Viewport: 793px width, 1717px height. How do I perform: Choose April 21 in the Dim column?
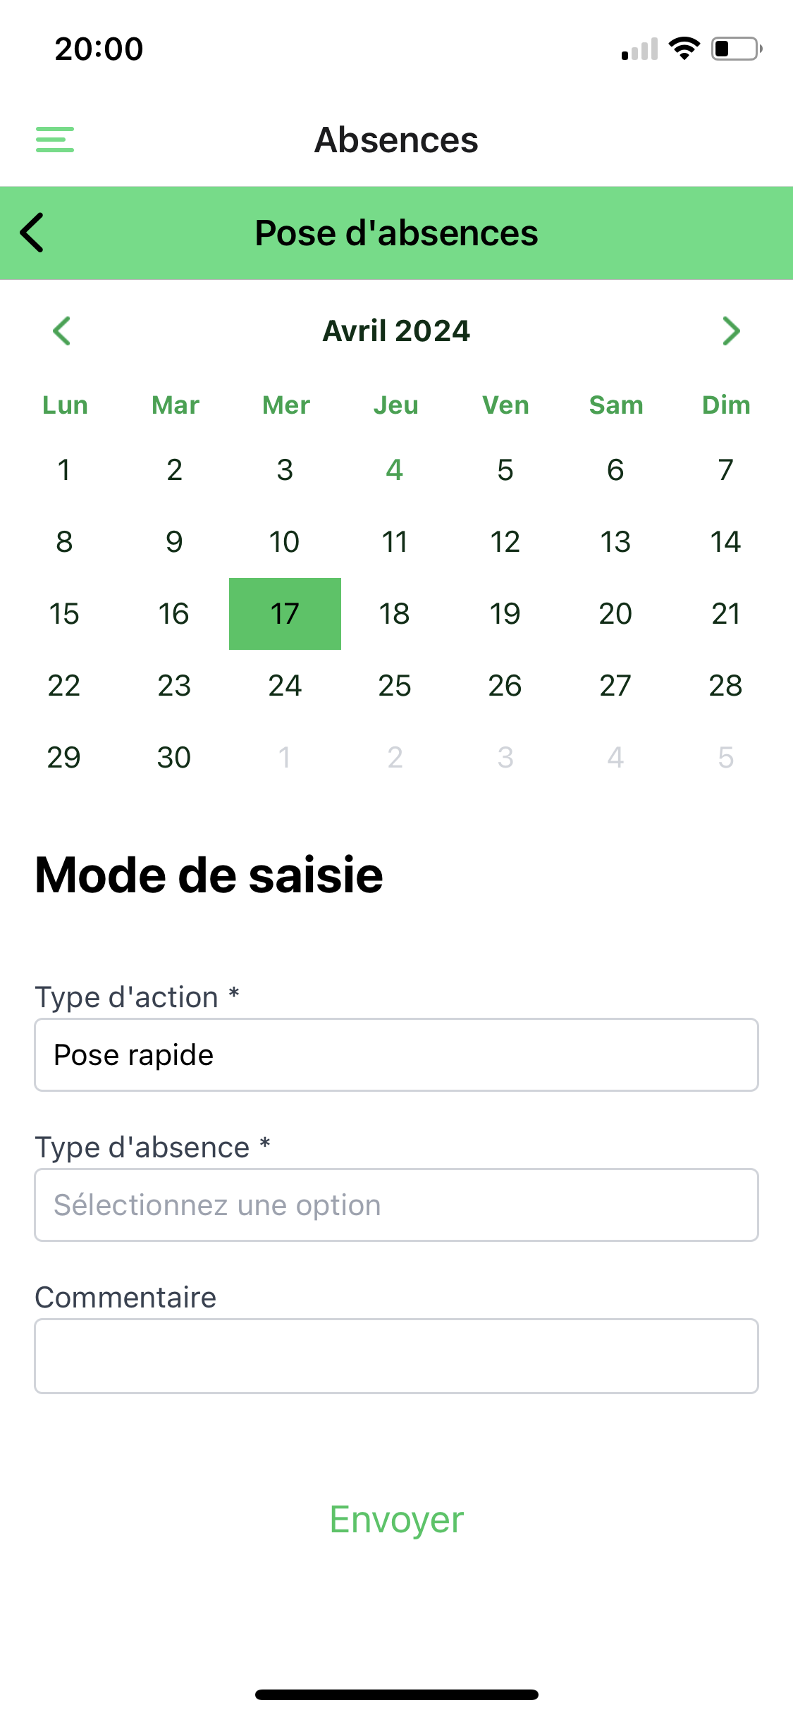click(x=726, y=614)
